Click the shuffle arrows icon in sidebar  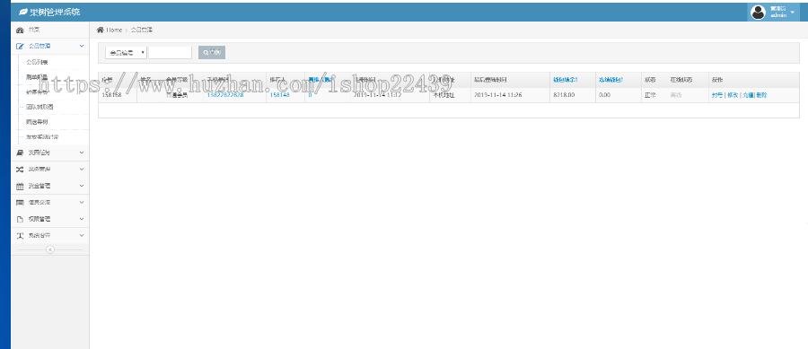coord(20,170)
